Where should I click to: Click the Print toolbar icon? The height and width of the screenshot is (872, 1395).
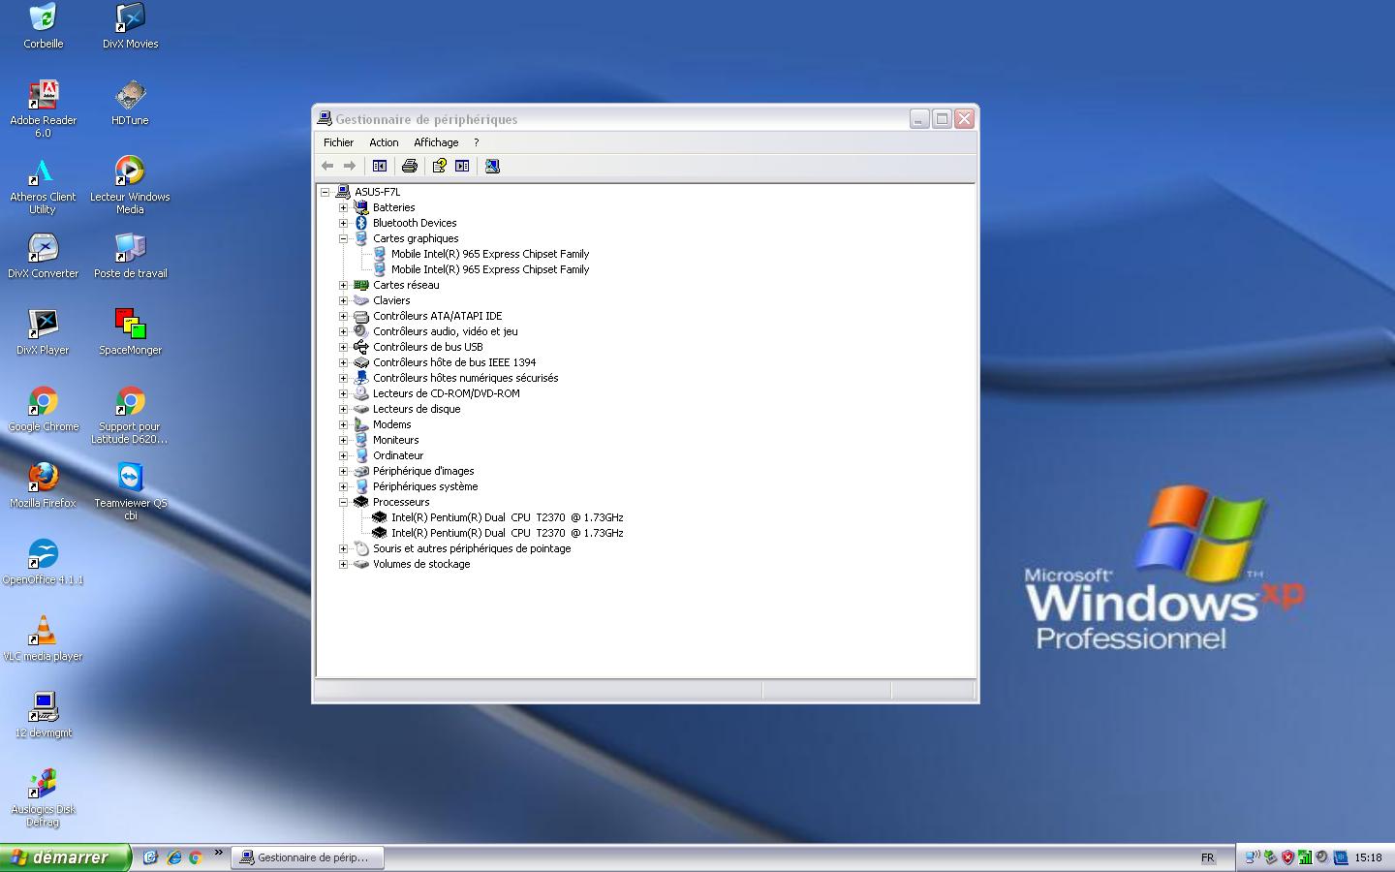[x=410, y=166]
